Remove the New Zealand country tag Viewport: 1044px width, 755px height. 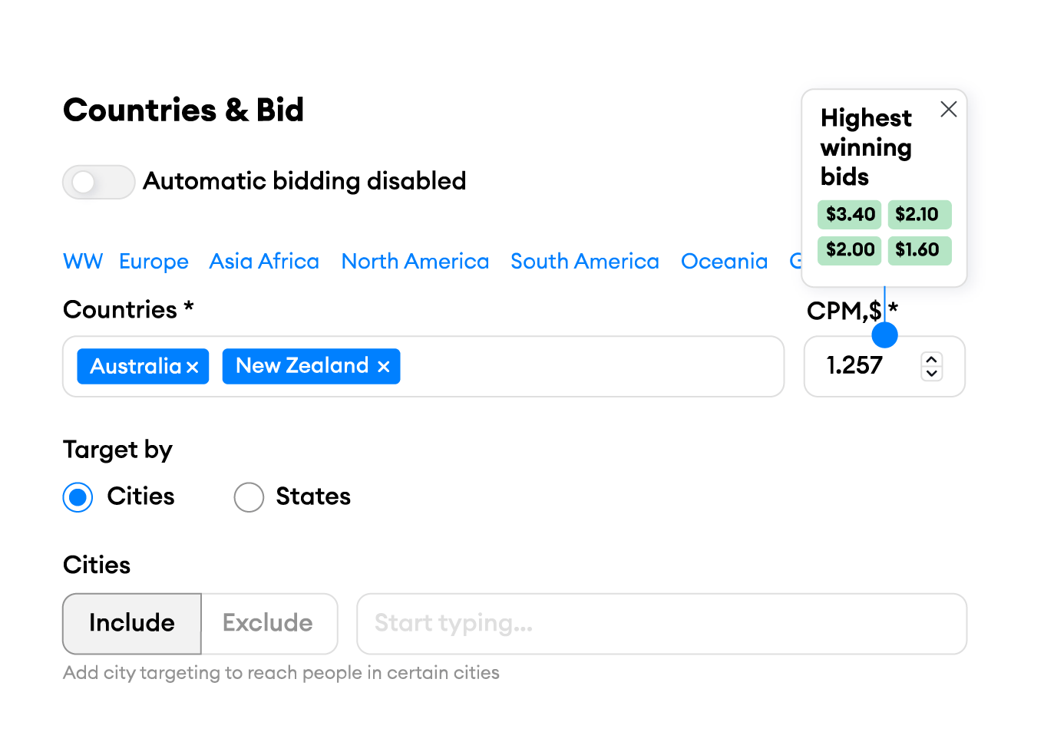(384, 368)
